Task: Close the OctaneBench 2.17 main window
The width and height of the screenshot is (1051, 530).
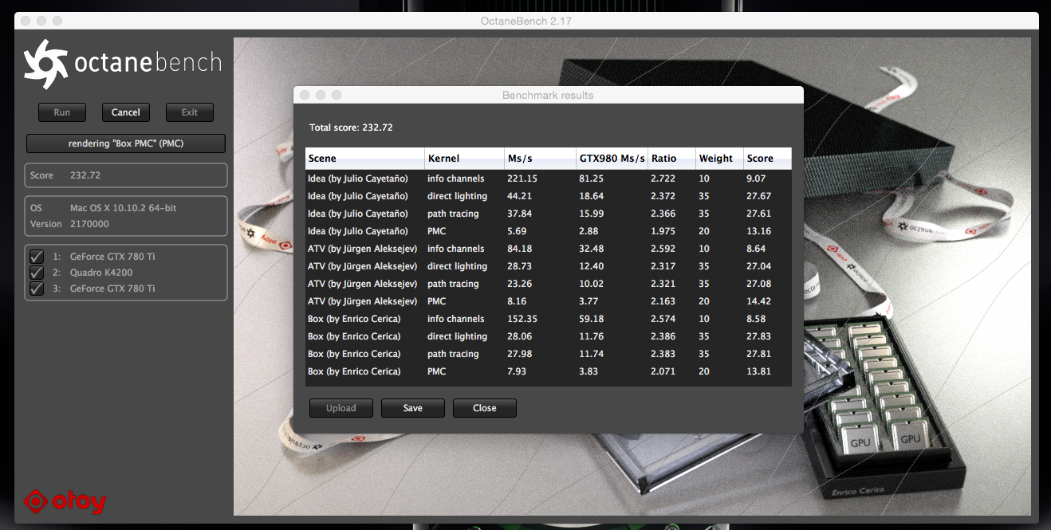Action: click(26, 20)
